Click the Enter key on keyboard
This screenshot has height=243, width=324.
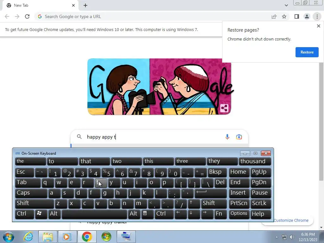[210, 193]
